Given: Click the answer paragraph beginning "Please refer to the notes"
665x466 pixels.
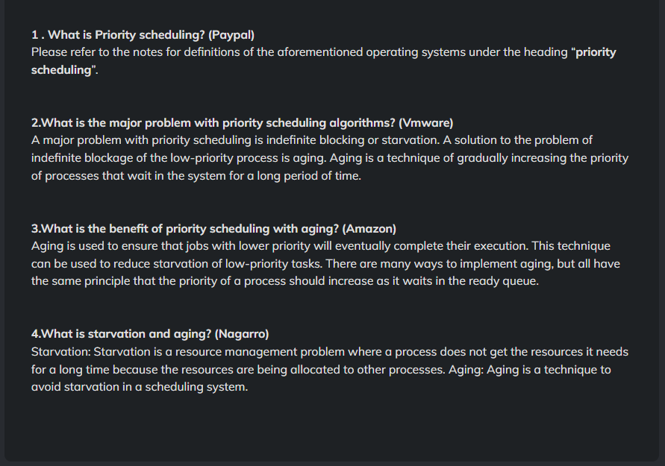Looking at the screenshot, I should (x=224, y=52).
